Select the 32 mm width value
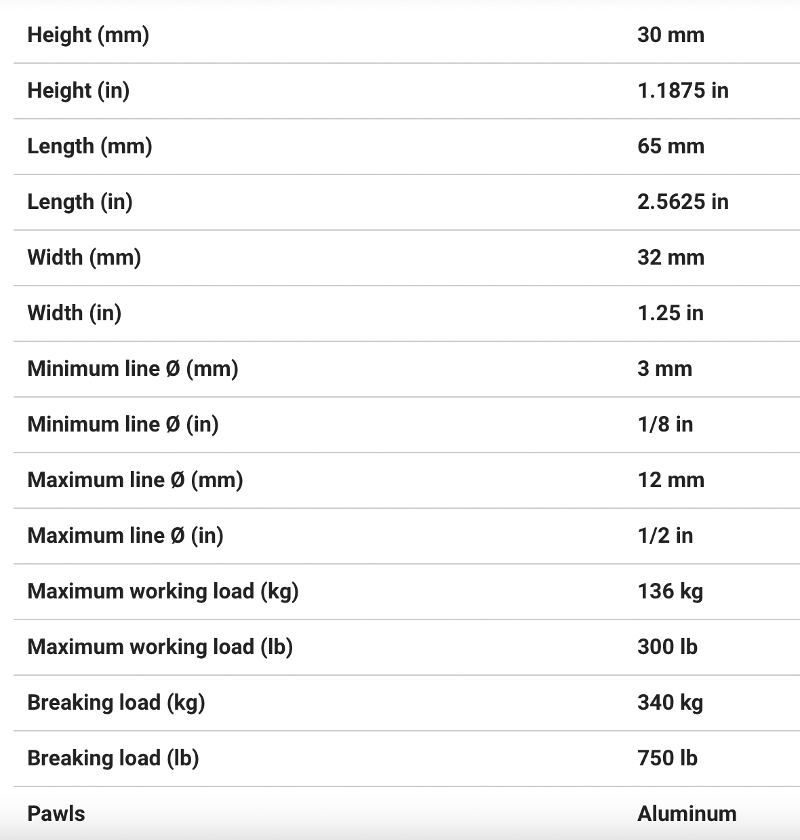800x840 pixels. coord(671,257)
